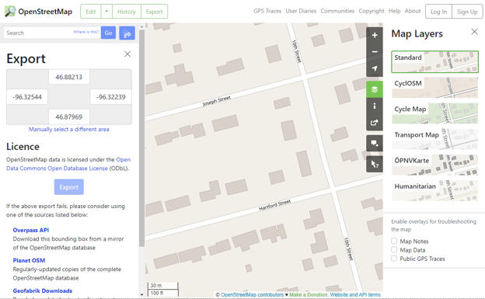Select the ÖPNVKarte layer
485x299 pixels.
coord(435,165)
